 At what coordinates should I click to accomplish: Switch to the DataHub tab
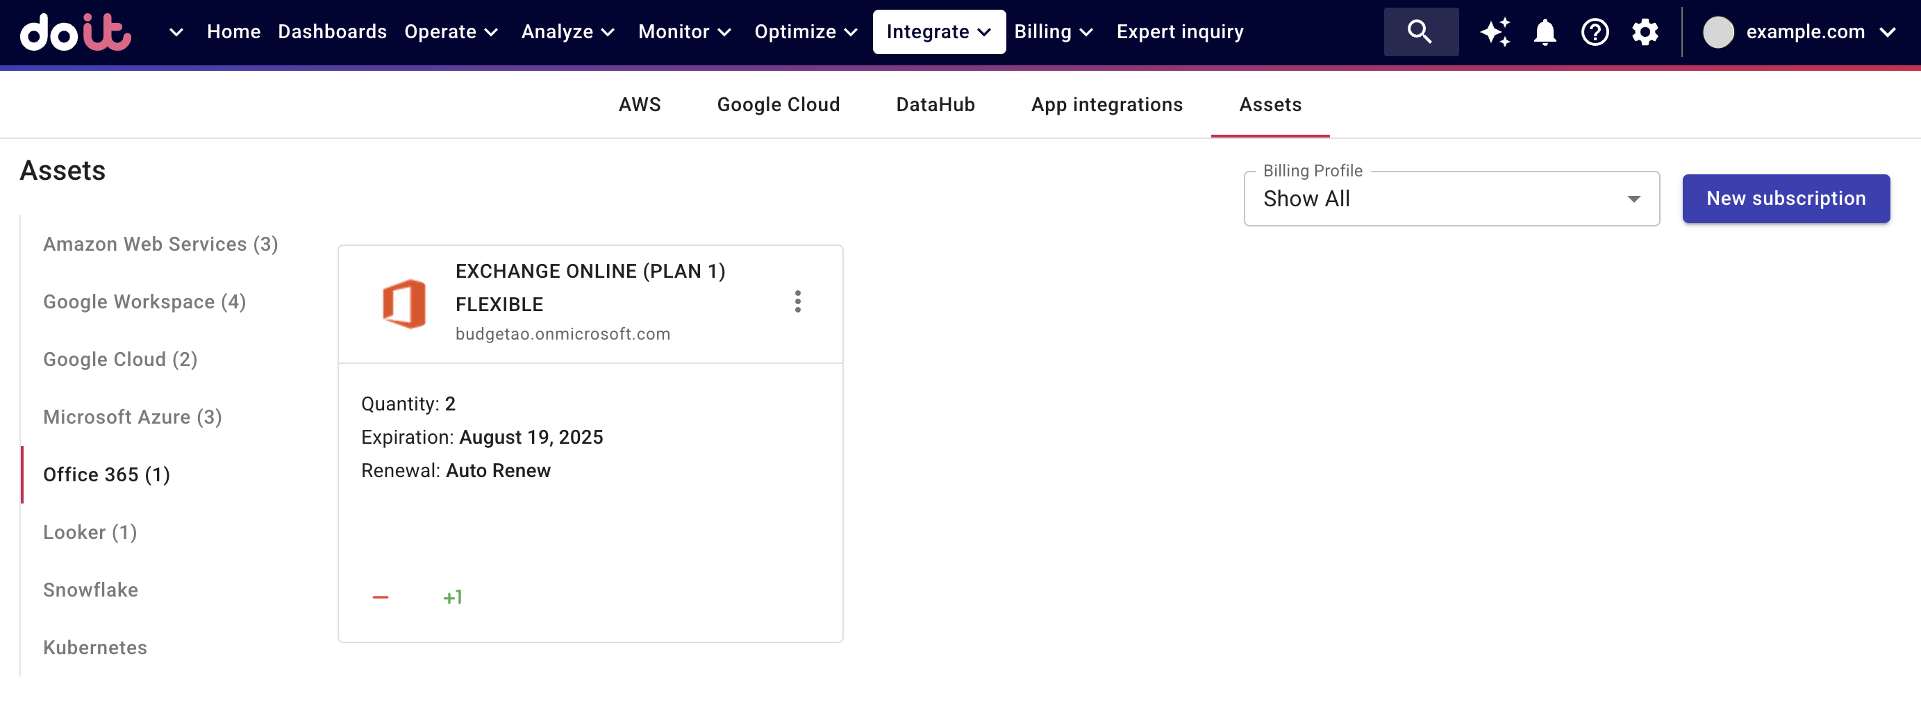pyautogui.click(x=935, y=104)
